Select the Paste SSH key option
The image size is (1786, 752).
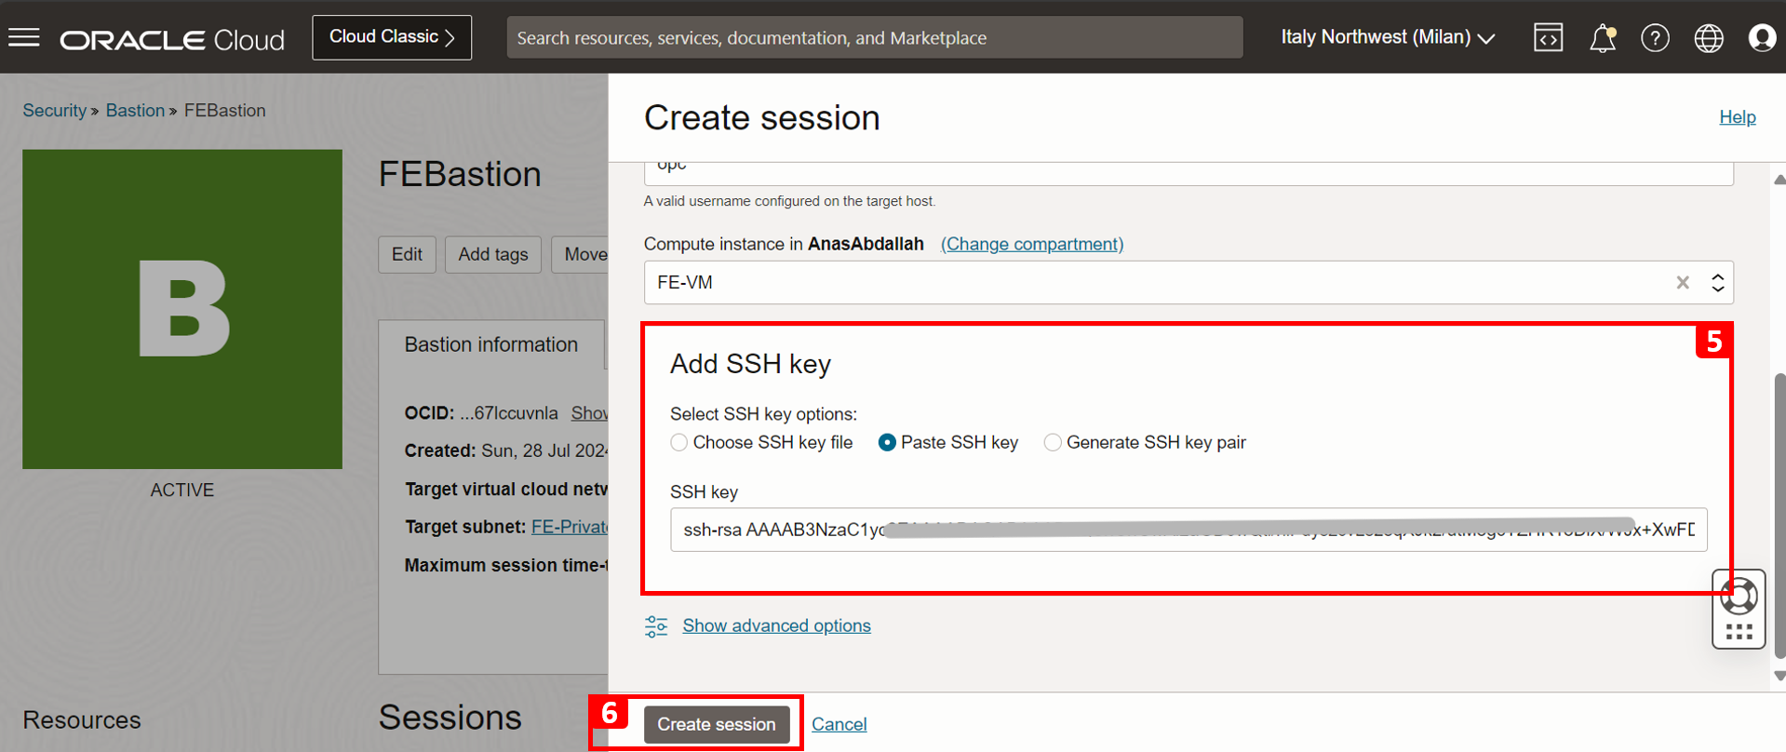887,443
